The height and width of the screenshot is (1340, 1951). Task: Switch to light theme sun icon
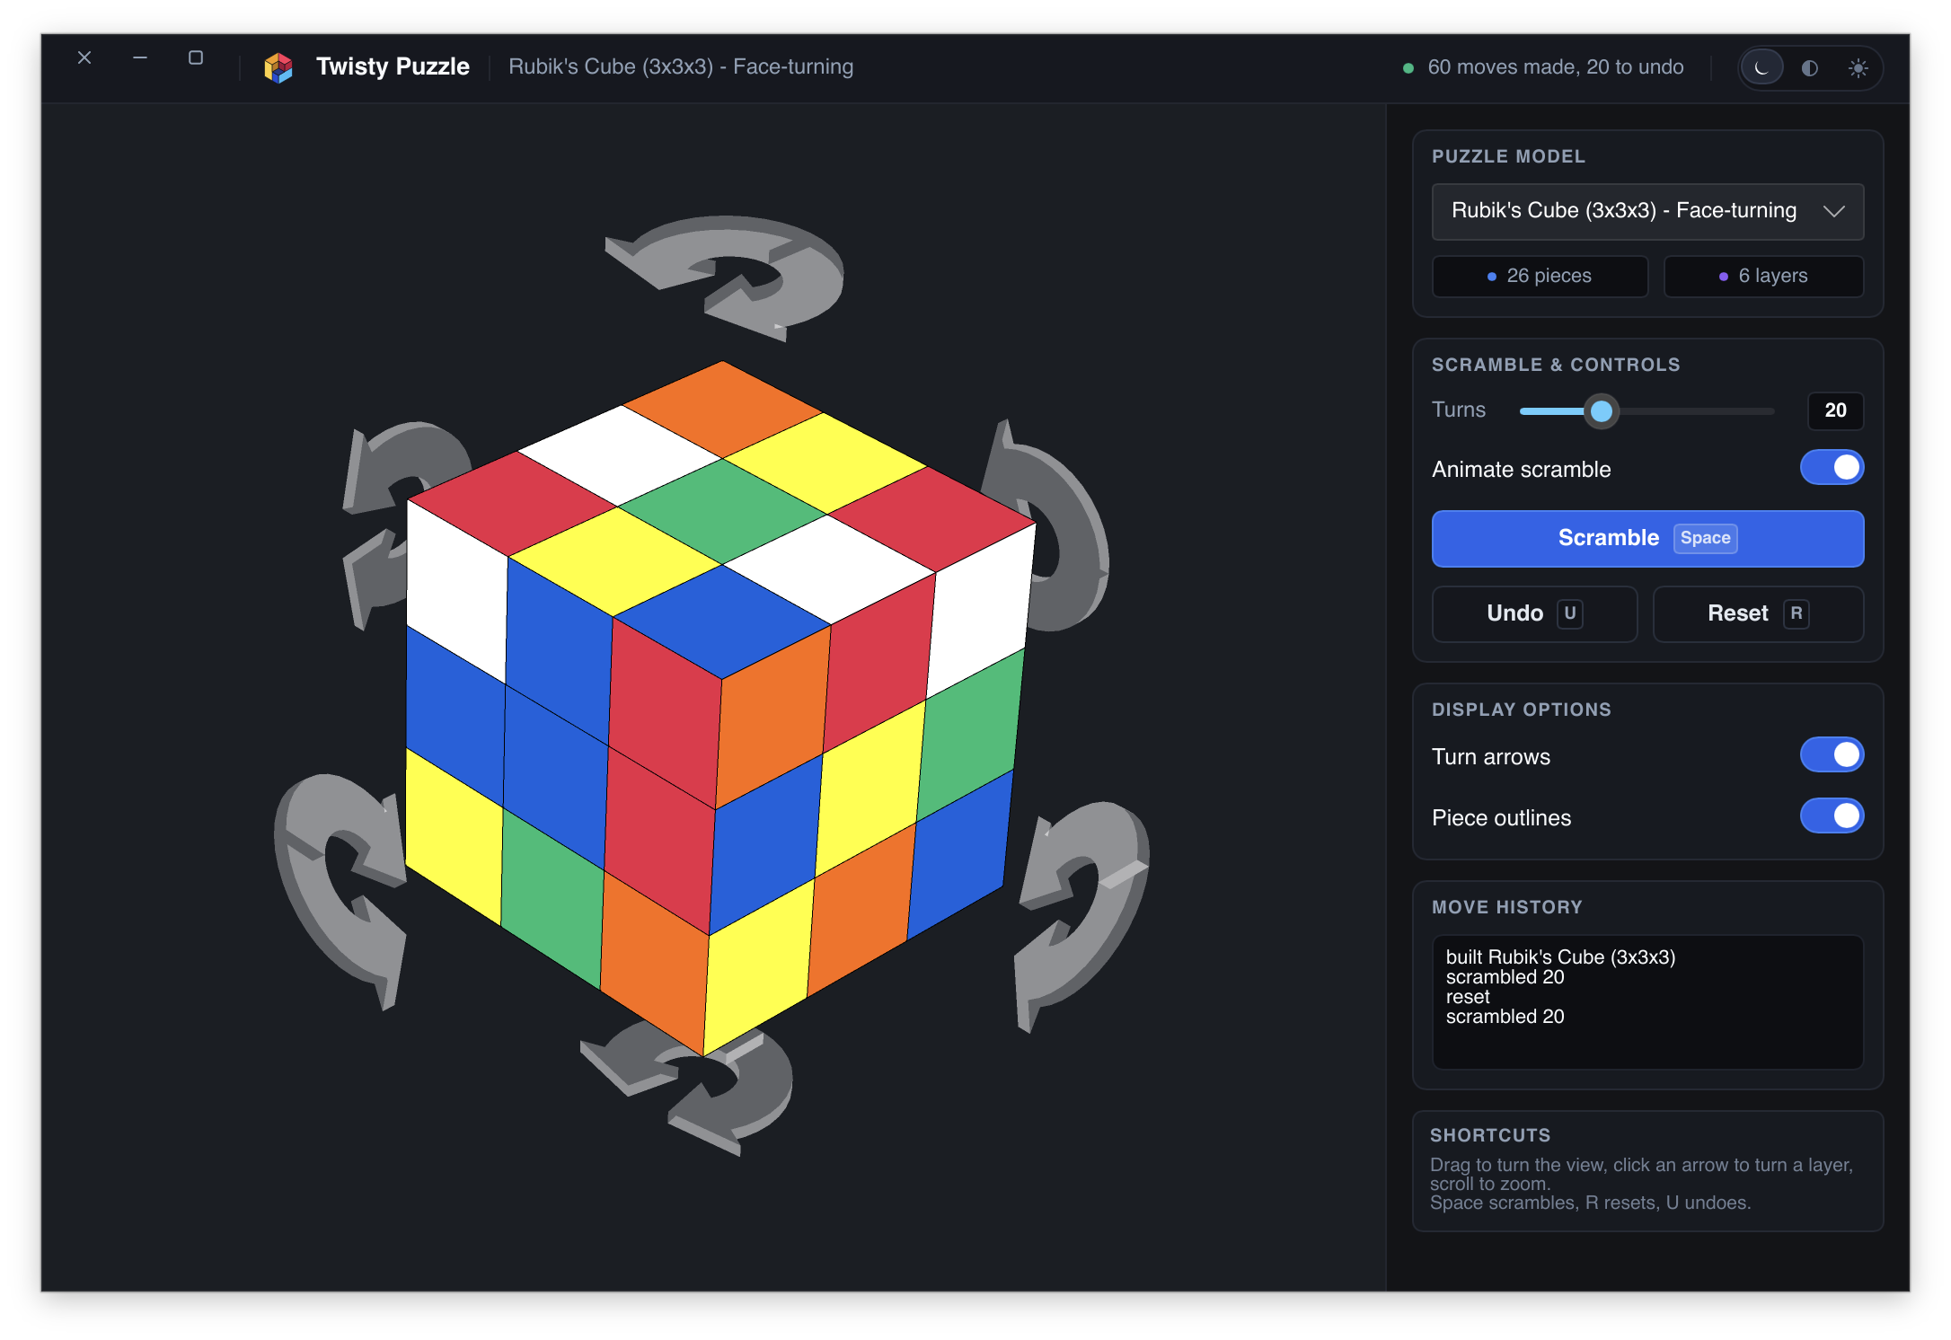point(1858,67)
